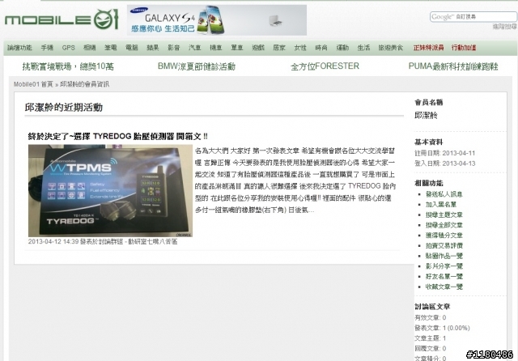Open 蘋果 section

[153, 48]
